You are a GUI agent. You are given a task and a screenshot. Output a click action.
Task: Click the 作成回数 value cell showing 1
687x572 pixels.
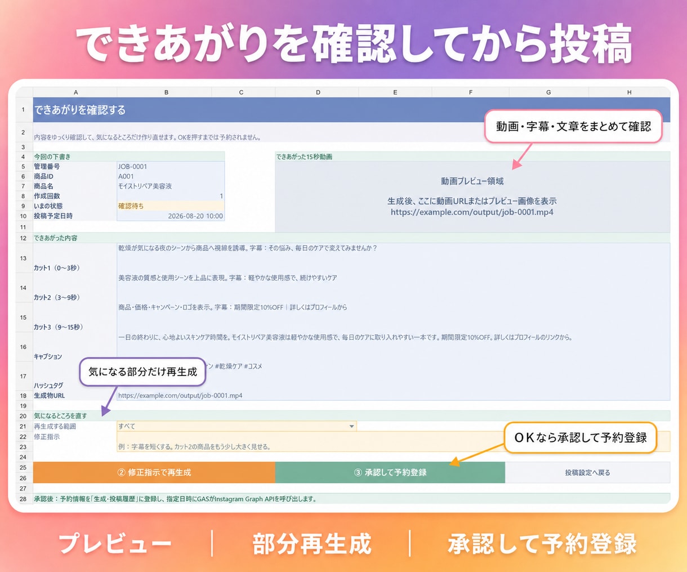pyautogui.click(x=171, y=196)
